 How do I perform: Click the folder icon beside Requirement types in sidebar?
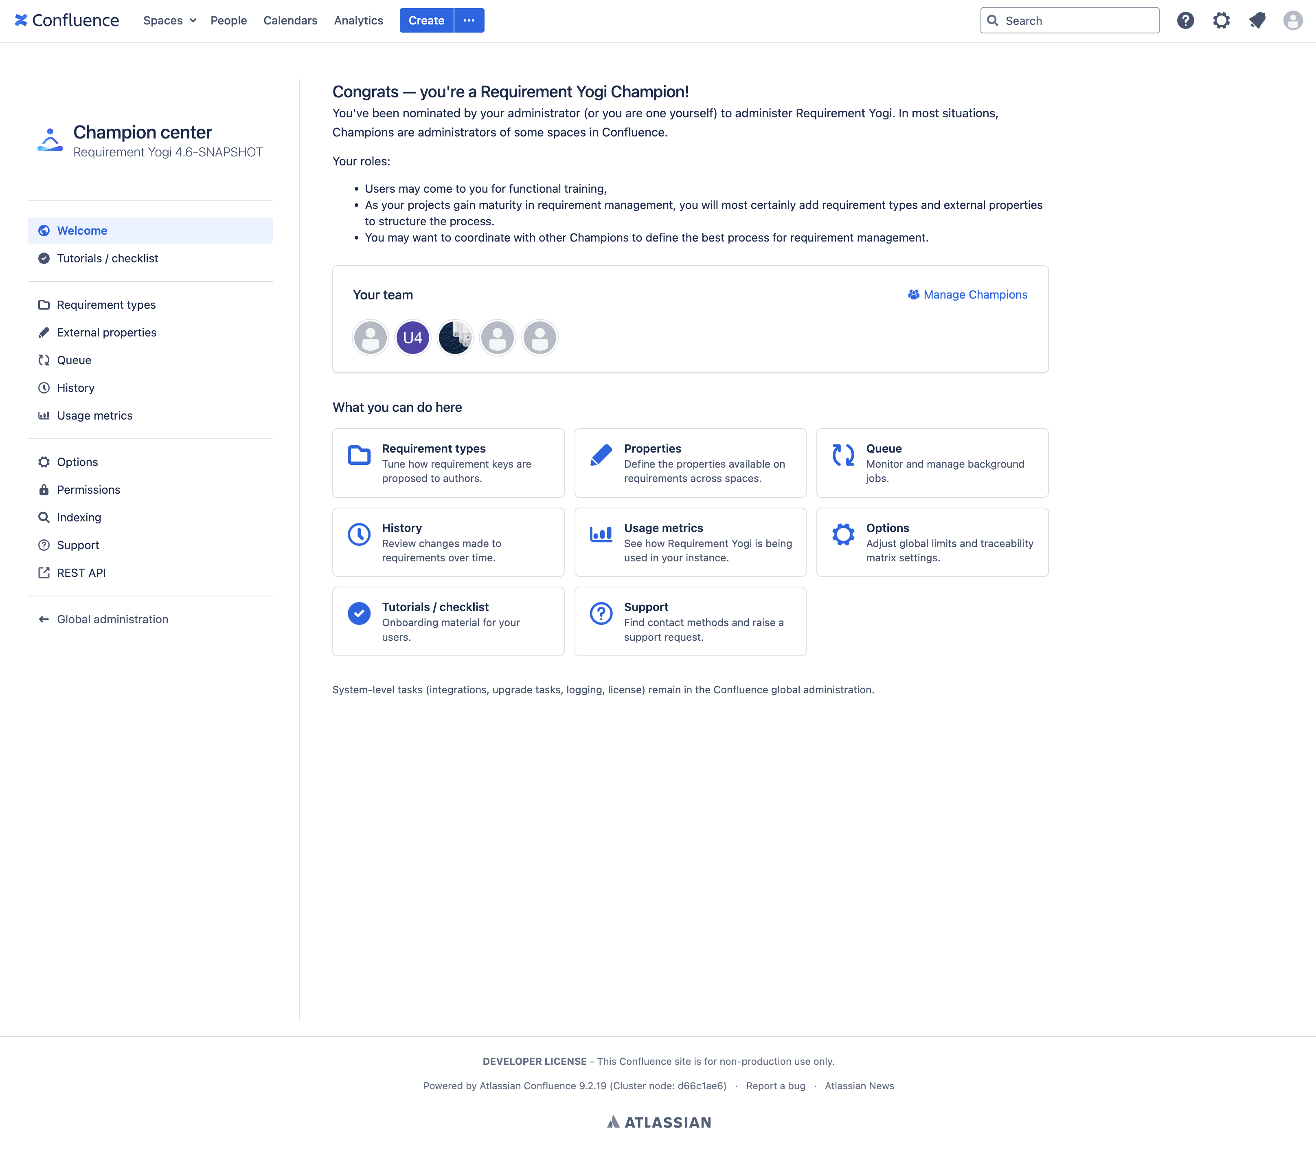coord(44,305)
